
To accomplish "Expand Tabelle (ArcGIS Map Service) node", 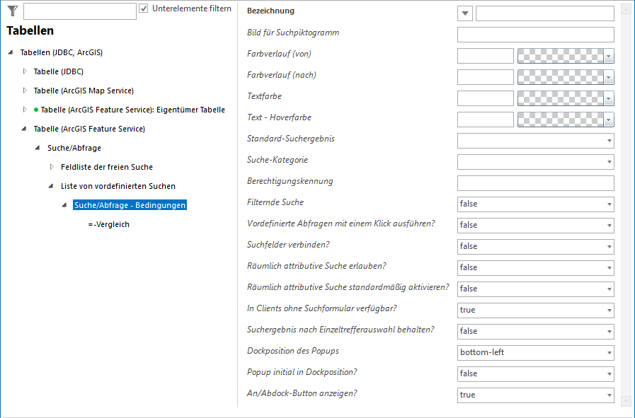I will [x=25, y=91].
